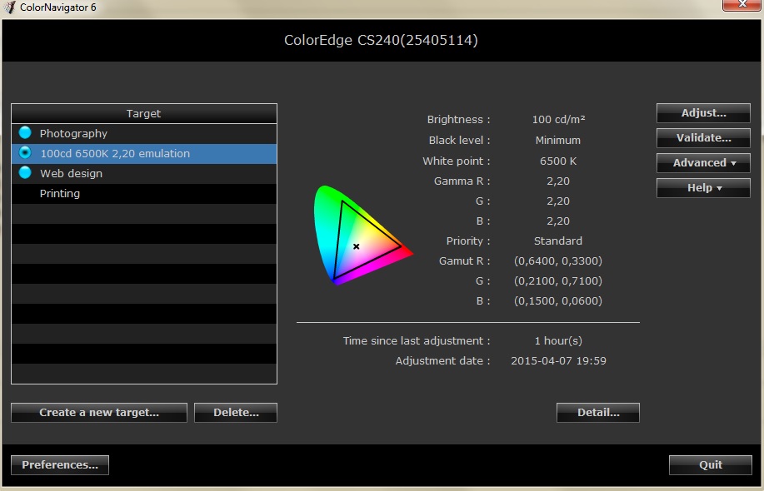
Task: Open the Advanced dropdown menu
Action: pyautogui.click(x=703, y=163)
